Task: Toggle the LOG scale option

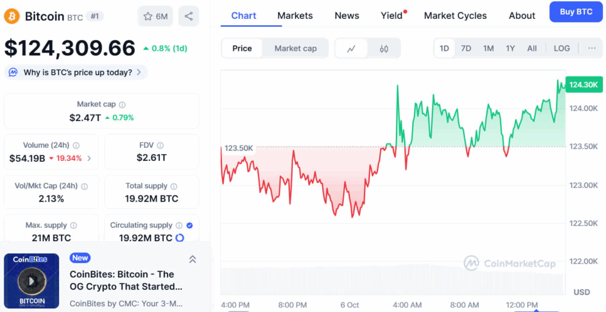Action: 562,48
